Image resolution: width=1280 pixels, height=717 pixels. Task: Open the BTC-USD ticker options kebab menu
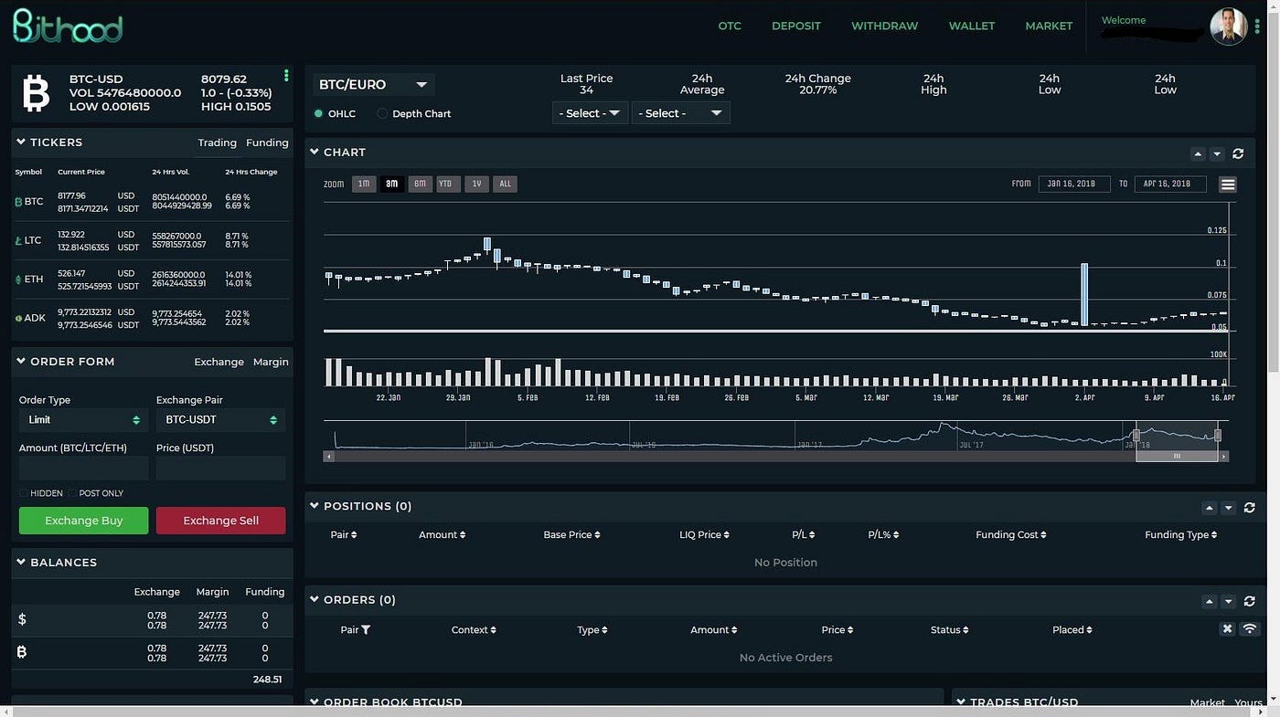[286, 75]
